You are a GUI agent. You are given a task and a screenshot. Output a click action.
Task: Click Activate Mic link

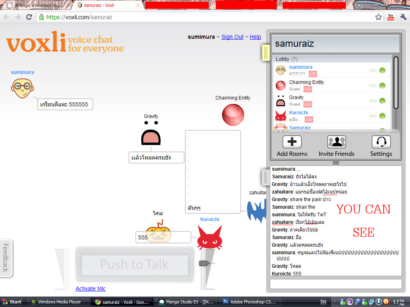tap(90, 289)
